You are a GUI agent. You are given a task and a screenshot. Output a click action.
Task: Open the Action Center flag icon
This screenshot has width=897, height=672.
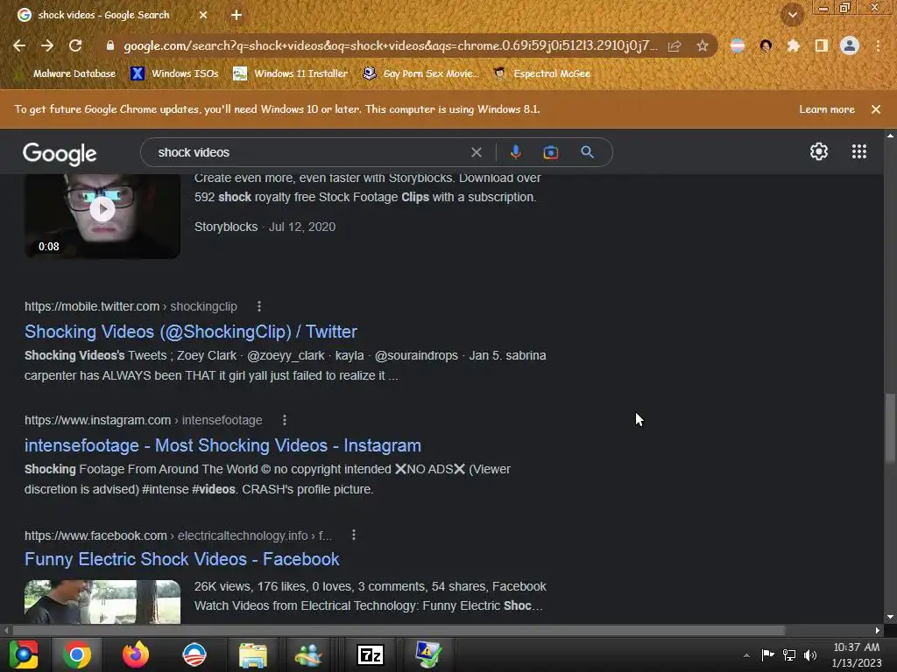[767, 654]
